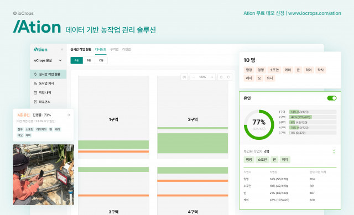Screen dimensions: 354x215
Task: Click the position value 507 in the worker table
Action: click(312, 193)
